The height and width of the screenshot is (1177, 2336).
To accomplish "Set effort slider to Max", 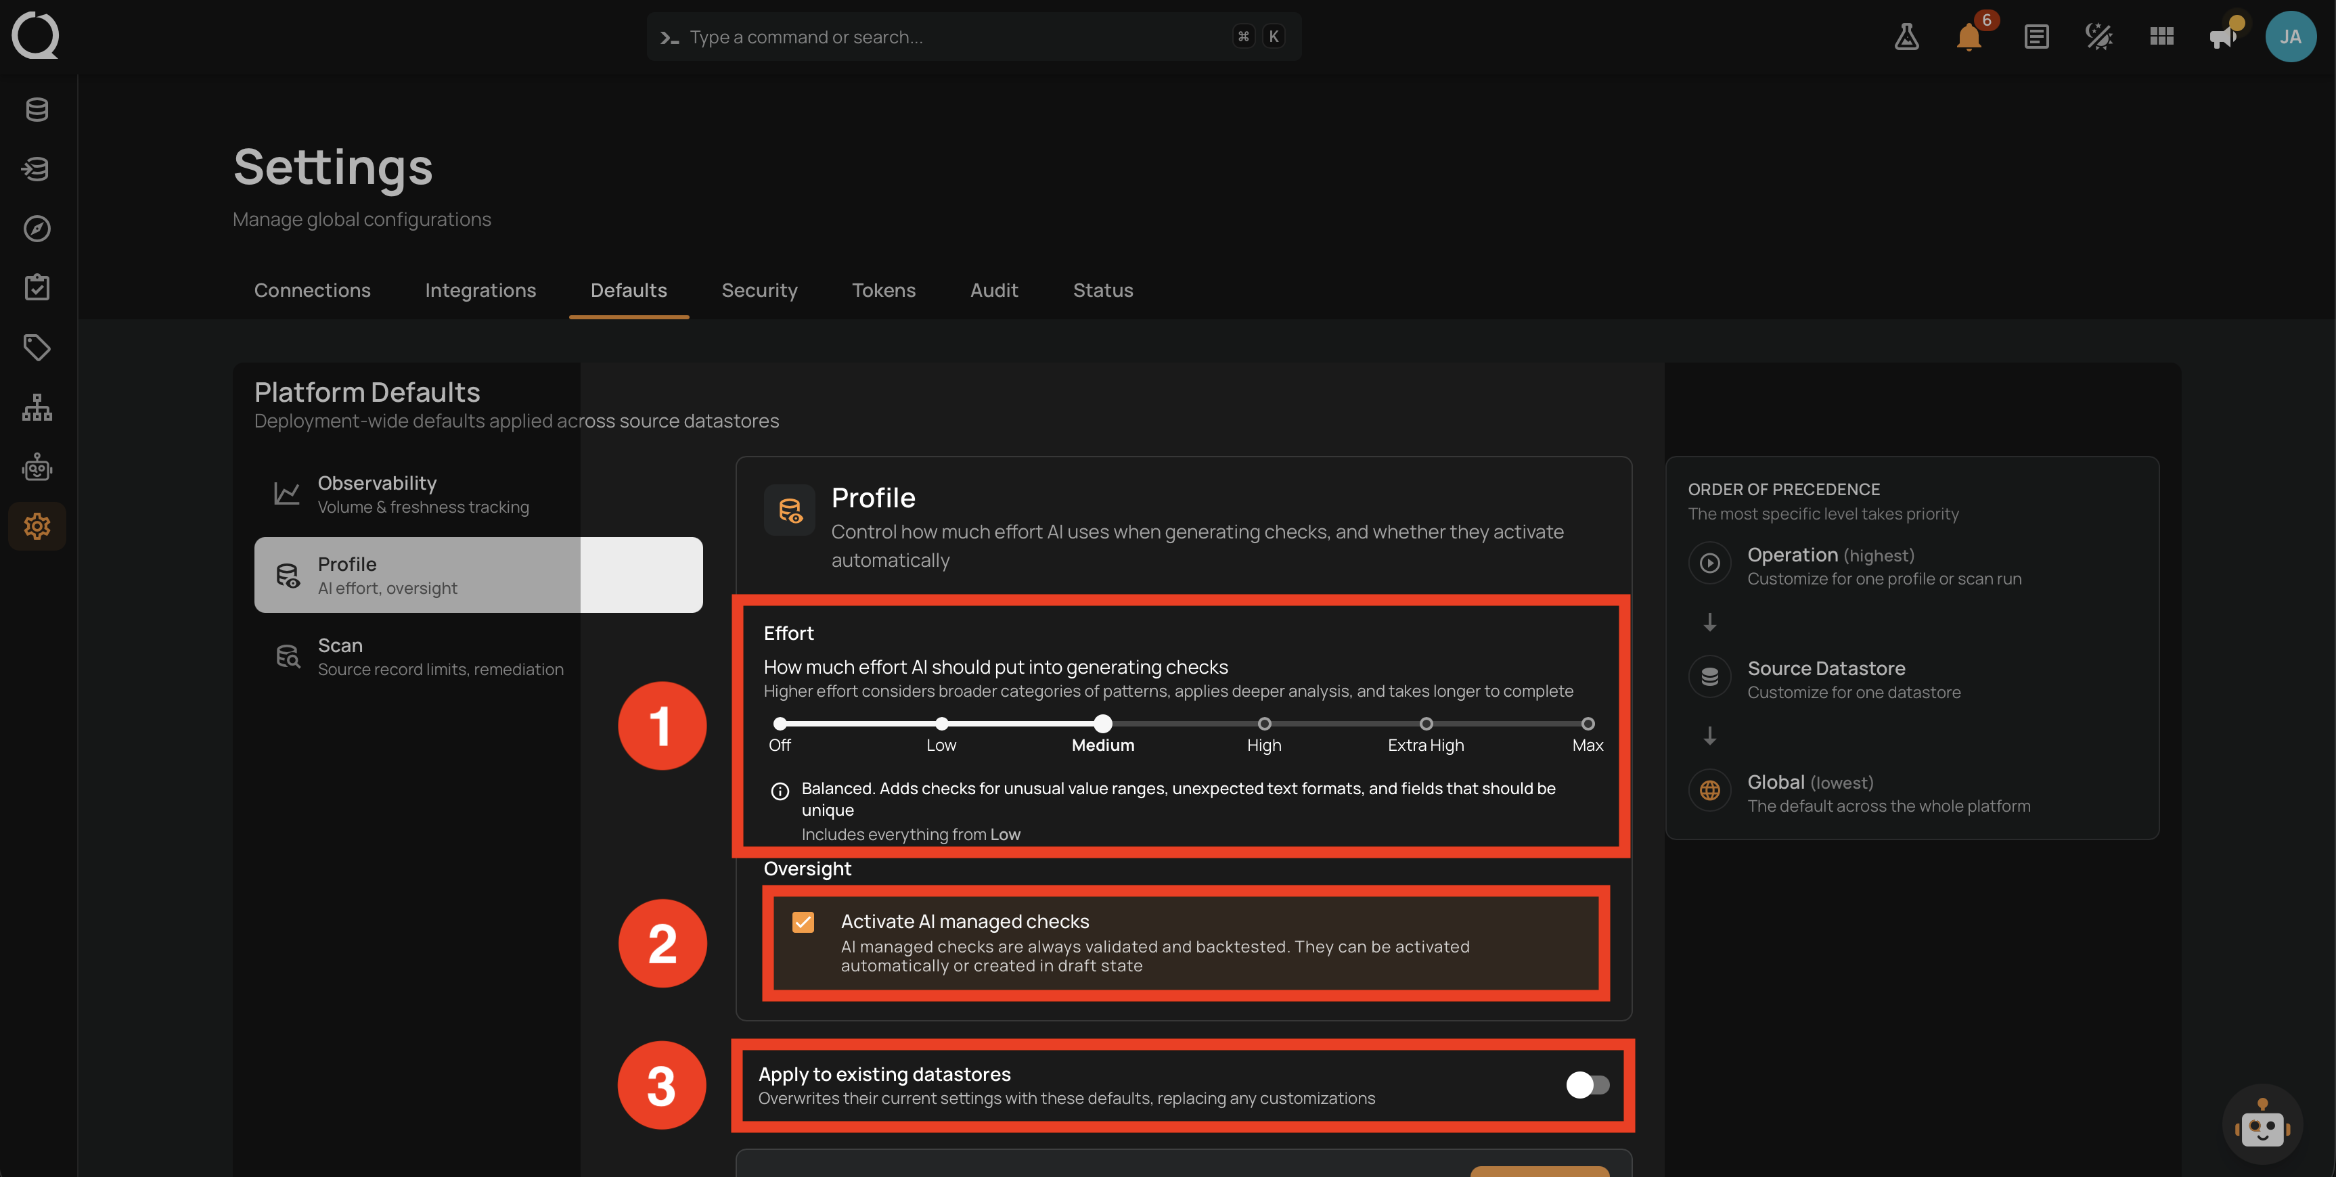I will pyautogui.click(x=1588, y=724).
